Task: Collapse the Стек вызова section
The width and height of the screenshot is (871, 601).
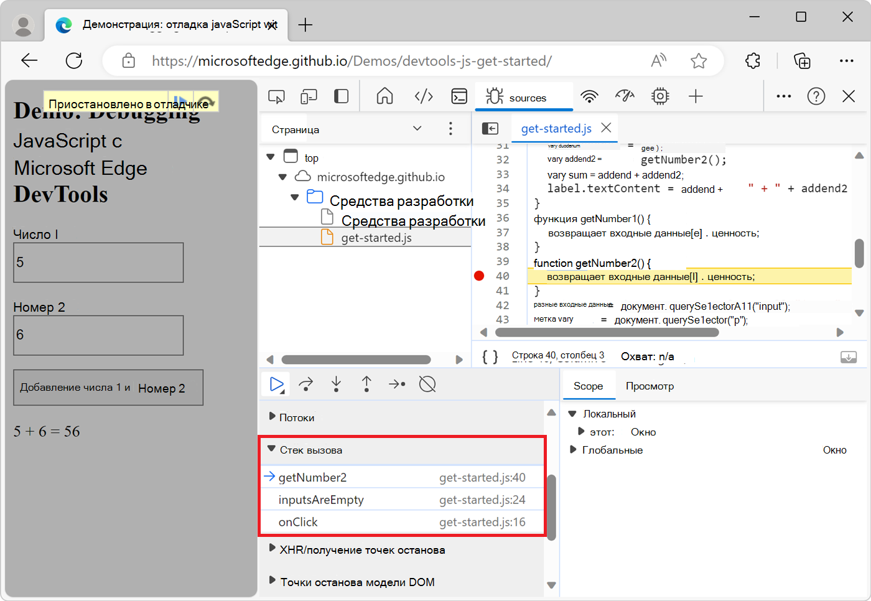Action: [x=272, y=449]
